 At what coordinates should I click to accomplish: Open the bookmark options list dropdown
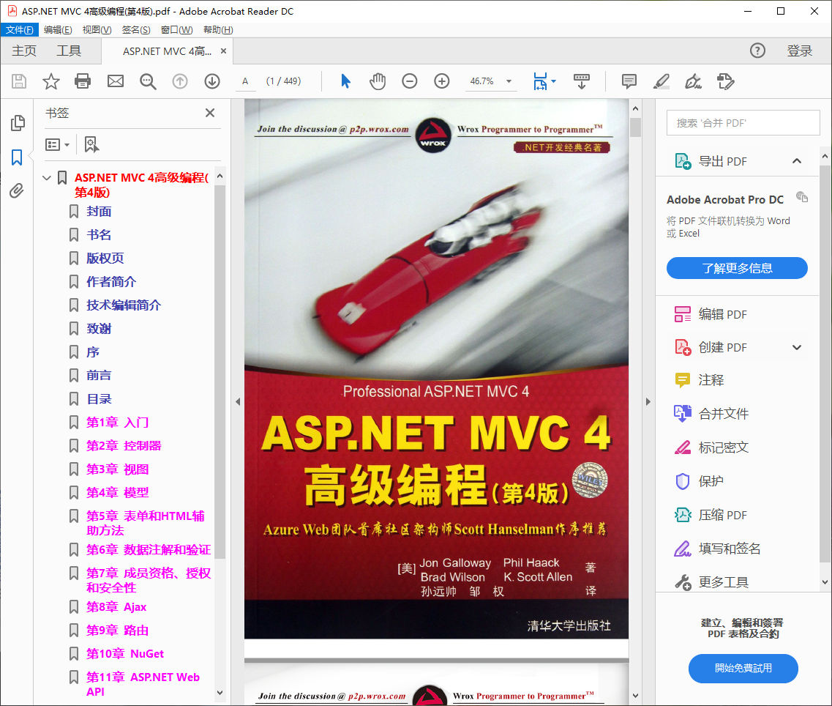pos(57,144)
